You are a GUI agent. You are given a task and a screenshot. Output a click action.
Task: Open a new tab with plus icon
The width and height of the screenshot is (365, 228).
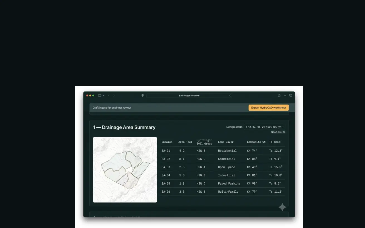285,95
